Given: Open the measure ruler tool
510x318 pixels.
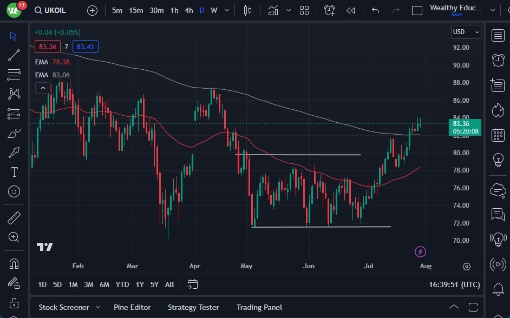Looking at the screenshot, I should 14,217.
